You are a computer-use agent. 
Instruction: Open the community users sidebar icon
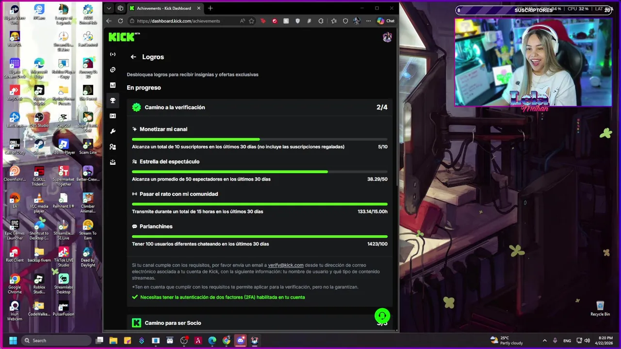113,147
